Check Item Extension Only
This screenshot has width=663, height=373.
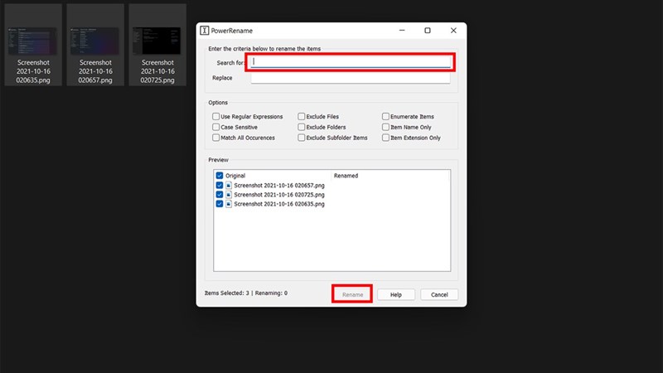pos(385,138)
